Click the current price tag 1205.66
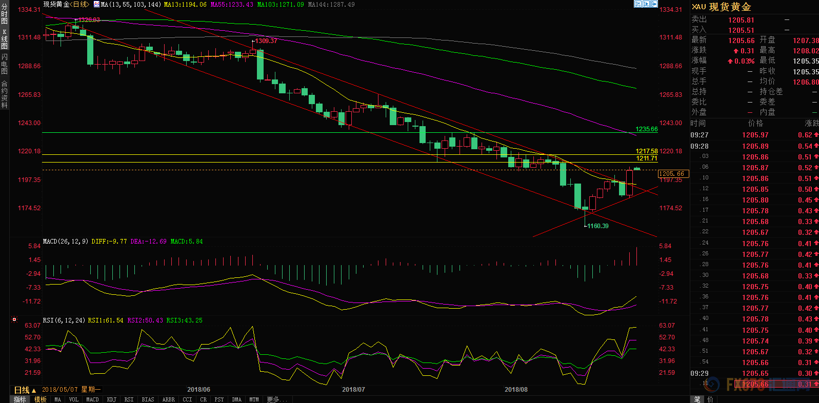This screenshot has width=819, height=403. [673, 174]
